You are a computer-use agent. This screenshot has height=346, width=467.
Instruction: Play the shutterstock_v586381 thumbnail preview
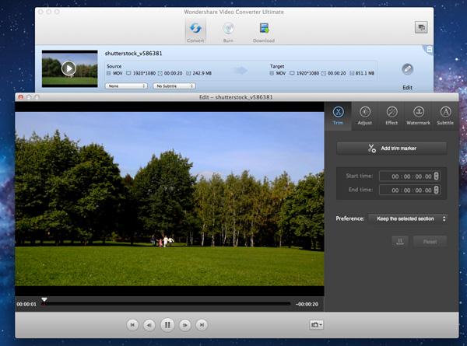coord(69,68)
